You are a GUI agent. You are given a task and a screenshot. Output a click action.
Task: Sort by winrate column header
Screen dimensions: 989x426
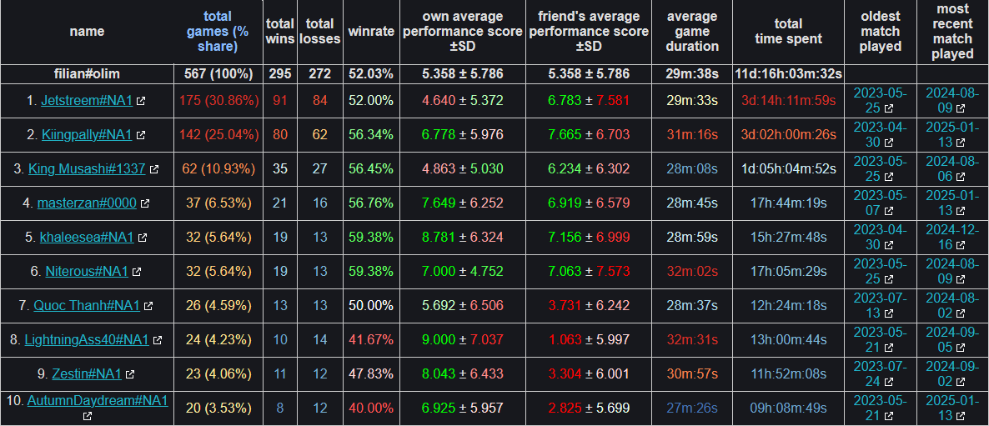tap(370, 32)
